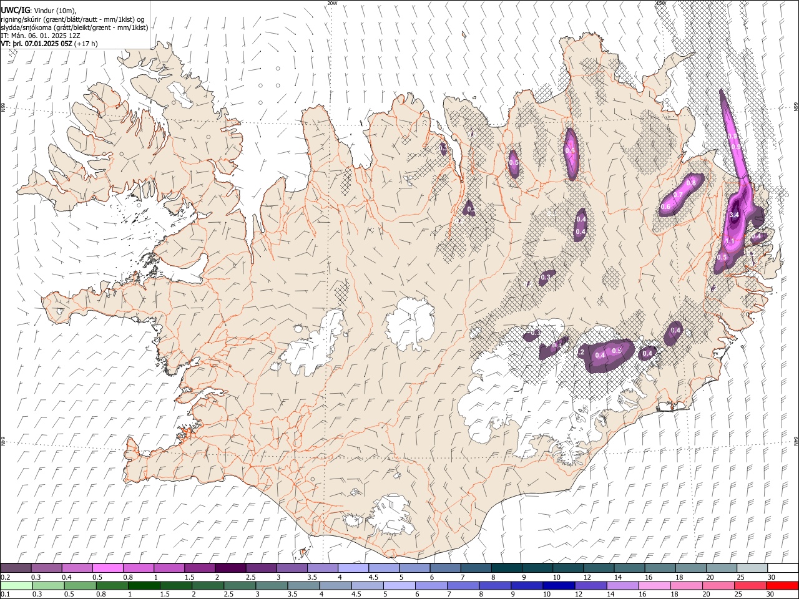This screenshot has width=799, height=599.
Task: Click the 3.4 precipitation value on the east coast
Action: (x=734, y=215)
